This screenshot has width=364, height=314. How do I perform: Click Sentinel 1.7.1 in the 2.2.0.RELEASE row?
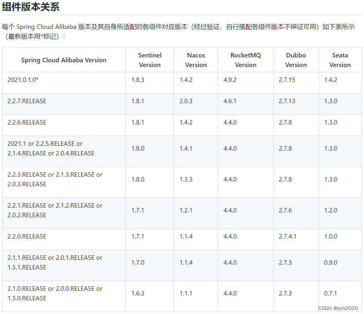(x=138, y=237)
